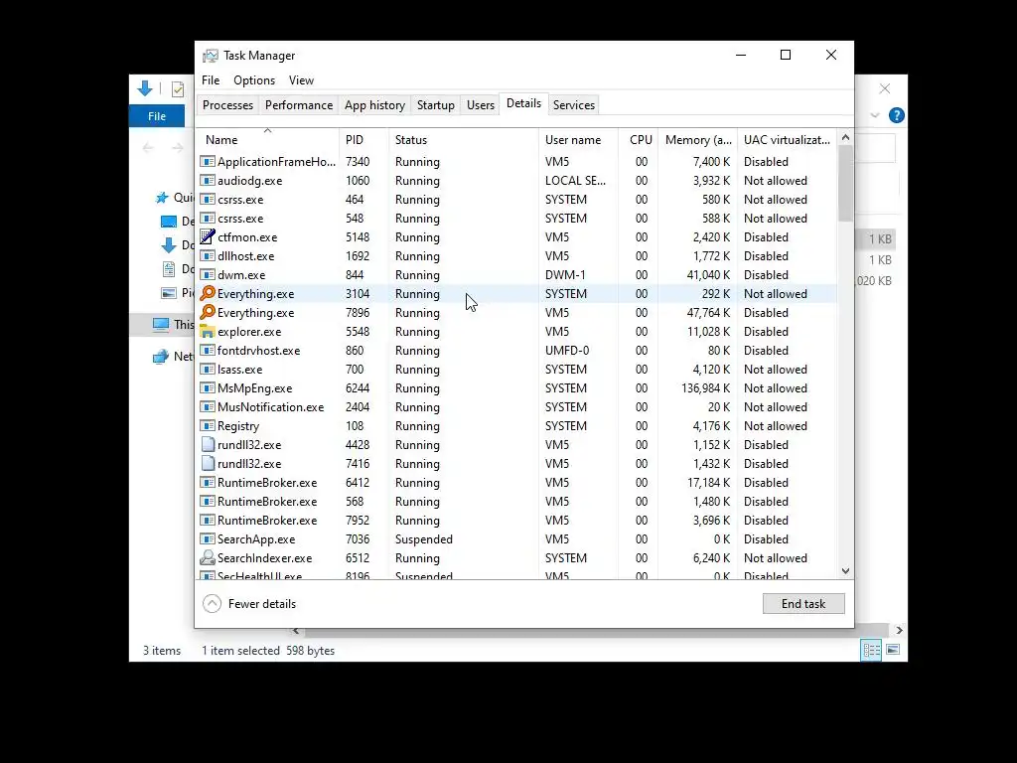
Task: Select RuntimeBroker.exe with PID 7952
Action: [516, 521]
